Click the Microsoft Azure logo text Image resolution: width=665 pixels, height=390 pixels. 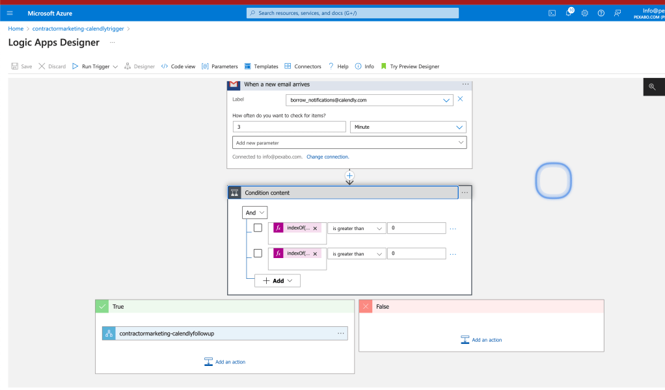[49, 13]
